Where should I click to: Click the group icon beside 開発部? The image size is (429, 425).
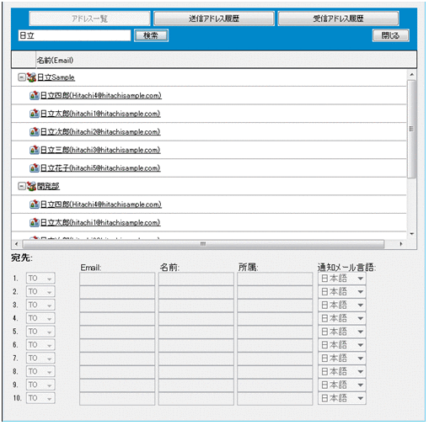31,186
